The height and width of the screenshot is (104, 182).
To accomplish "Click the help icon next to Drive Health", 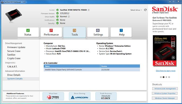I will 69,17.
